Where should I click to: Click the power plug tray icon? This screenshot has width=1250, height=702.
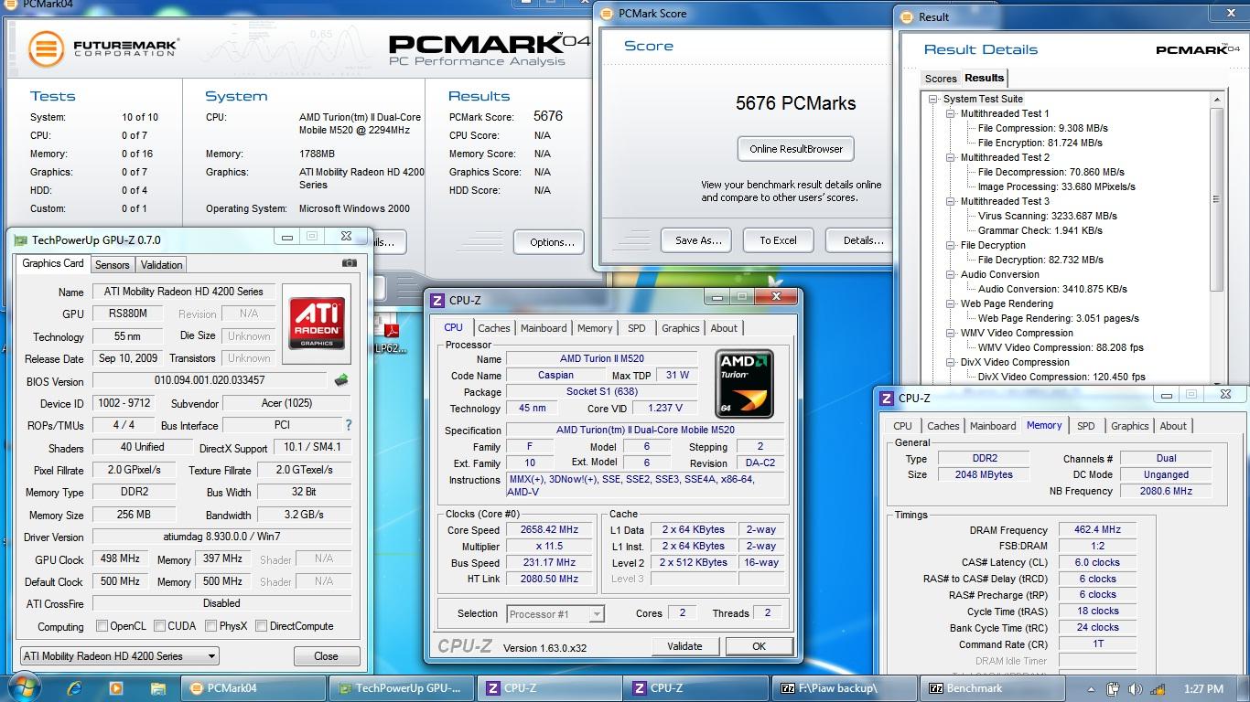click(x=1113, y=689)
